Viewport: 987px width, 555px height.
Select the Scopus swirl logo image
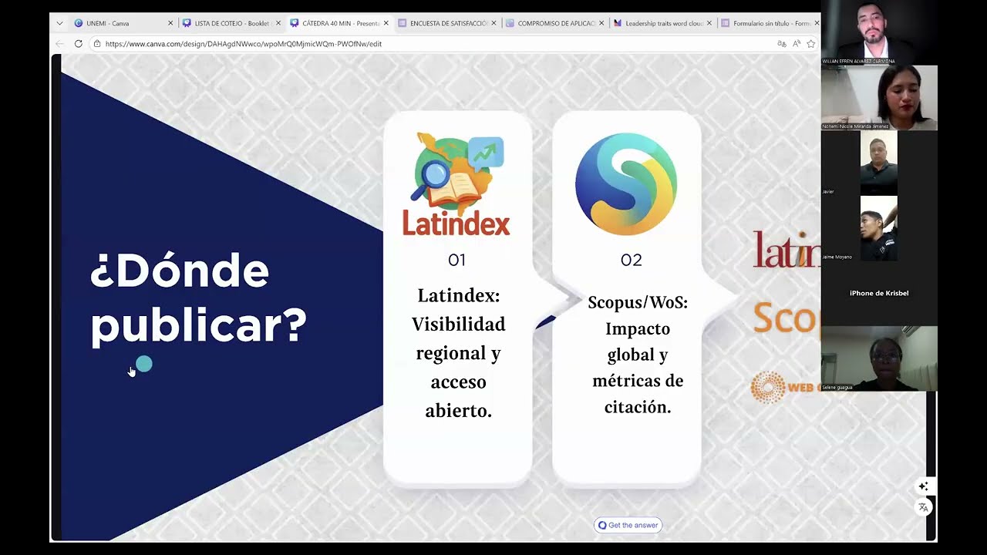pyautogui.click(x=626, y=184)
